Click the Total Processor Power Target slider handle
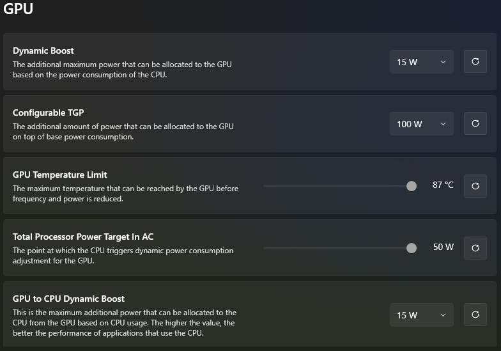Viewport: 501px width, 351px height. coord(412,248)
